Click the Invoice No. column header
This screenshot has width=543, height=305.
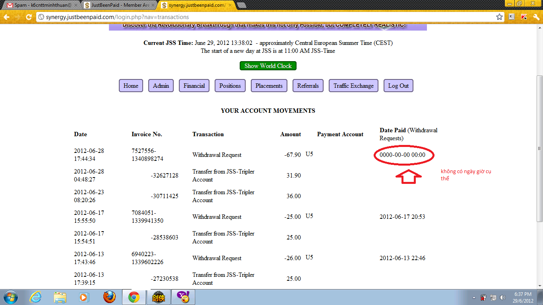[147, 134]
